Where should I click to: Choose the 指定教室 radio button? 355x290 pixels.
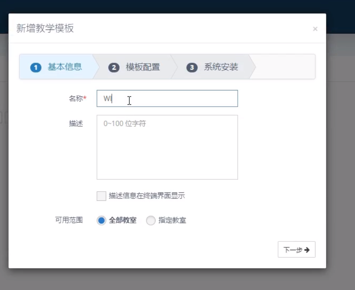coord(151,220)
